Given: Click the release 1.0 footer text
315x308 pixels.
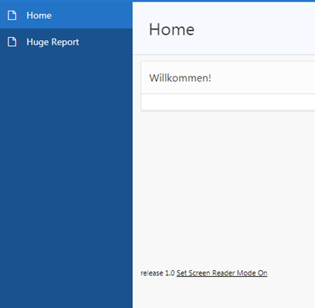Looking at the screenshot, I should [157, 273].
